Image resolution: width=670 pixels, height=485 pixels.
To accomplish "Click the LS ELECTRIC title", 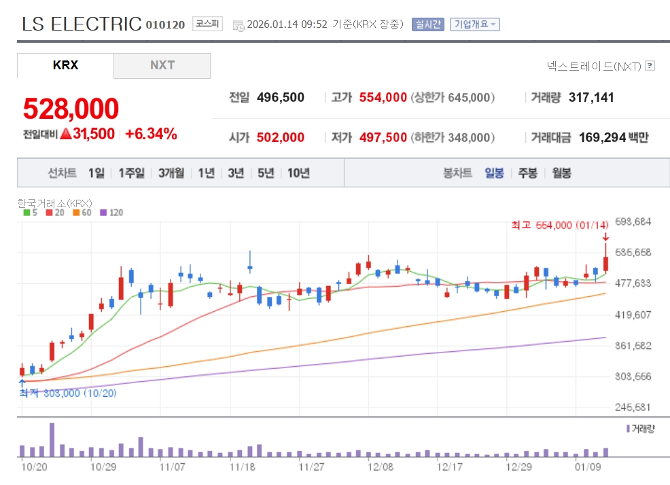I will (82, 24).
